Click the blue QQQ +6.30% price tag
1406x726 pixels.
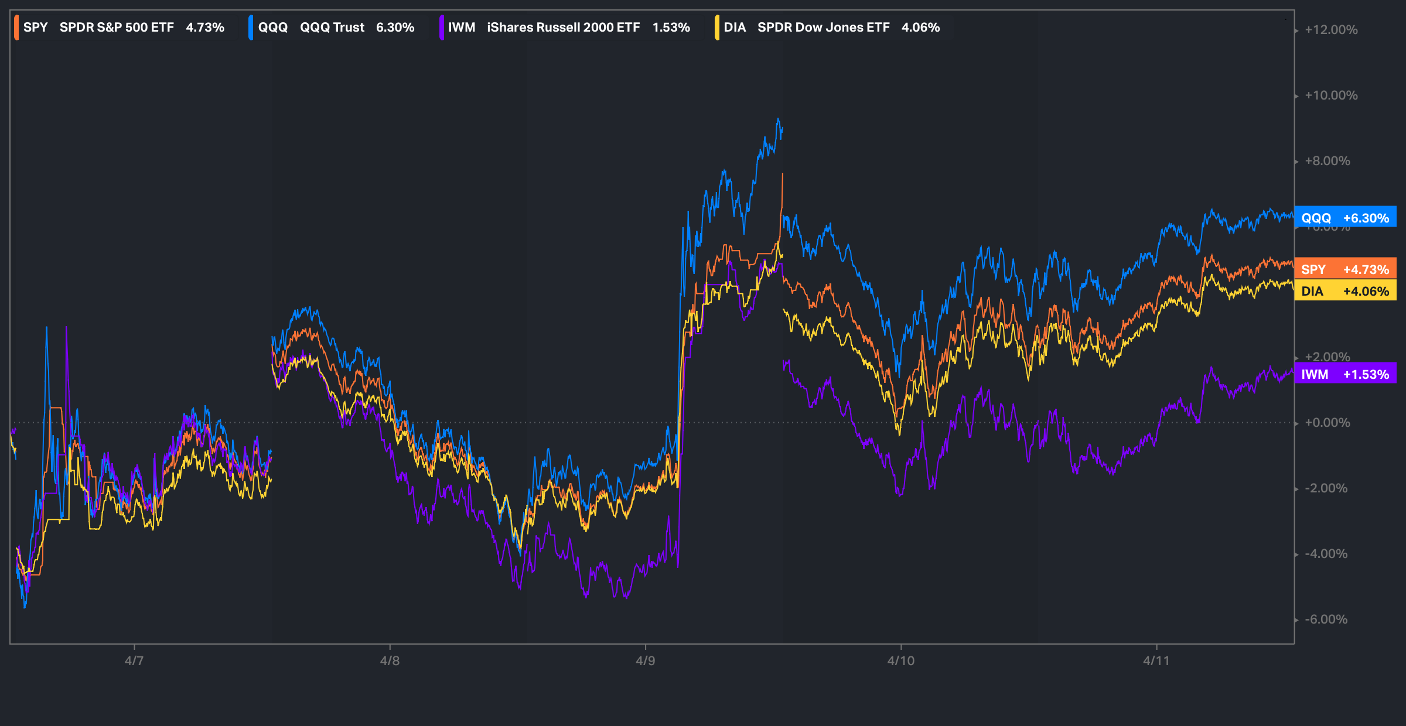click(x=1345, y=218)
